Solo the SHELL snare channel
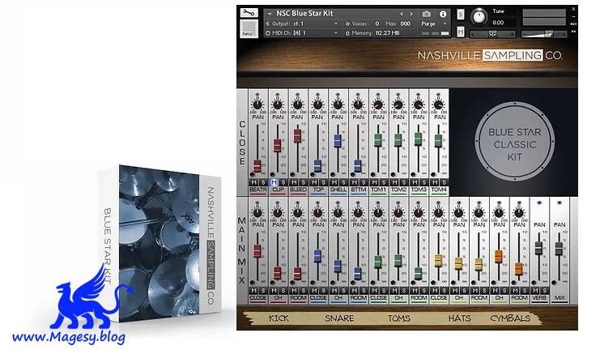 point(343,182)
